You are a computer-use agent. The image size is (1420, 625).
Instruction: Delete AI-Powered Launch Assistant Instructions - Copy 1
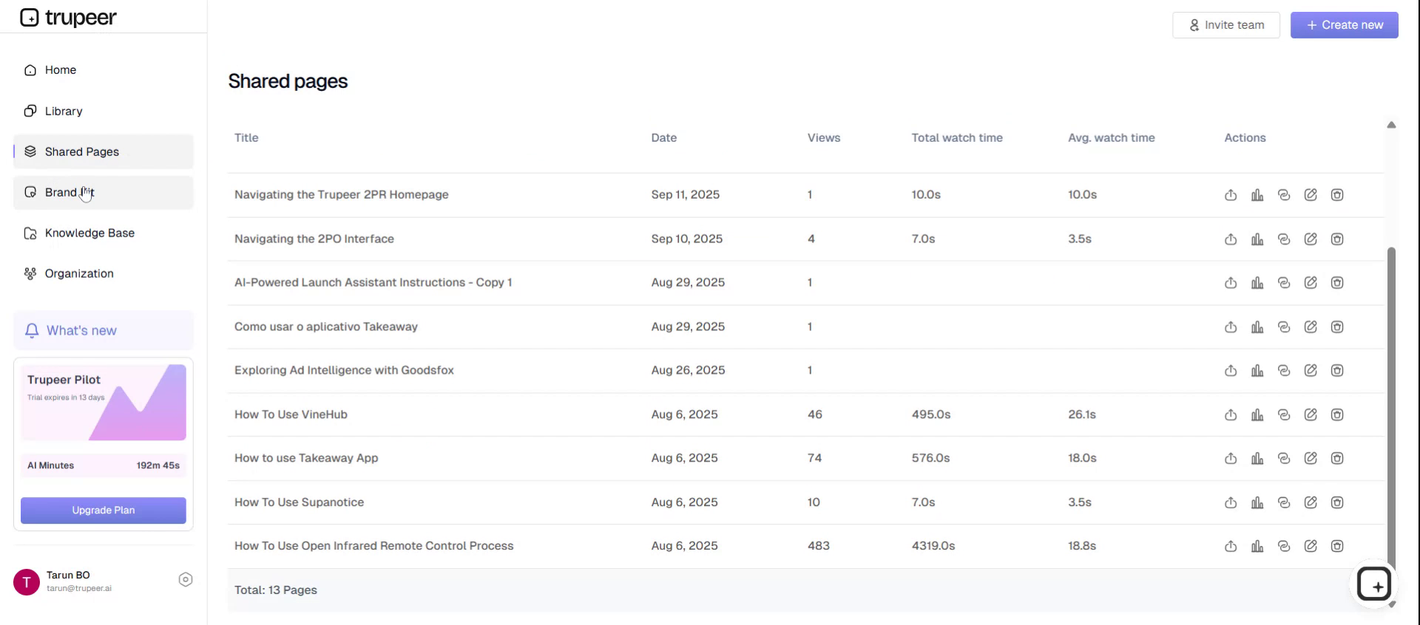tap(1337, 283)
